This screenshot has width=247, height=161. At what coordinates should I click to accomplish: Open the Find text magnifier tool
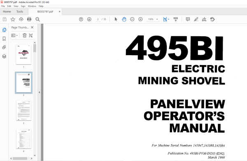coord(37,19)
